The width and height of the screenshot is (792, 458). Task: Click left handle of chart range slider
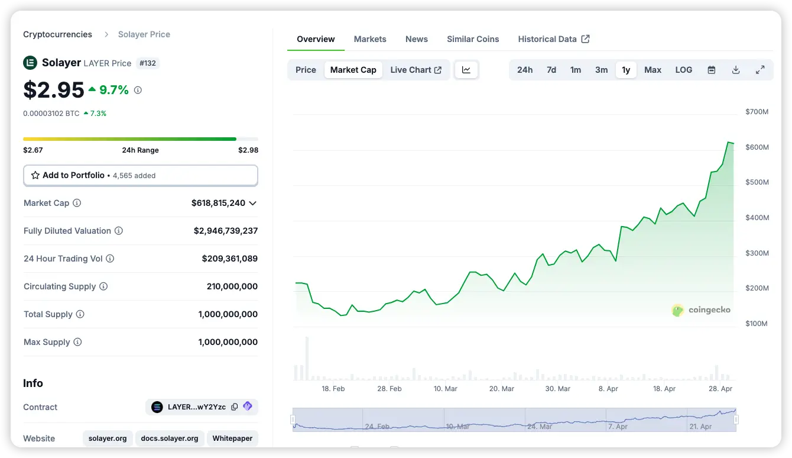click(293, 420)
